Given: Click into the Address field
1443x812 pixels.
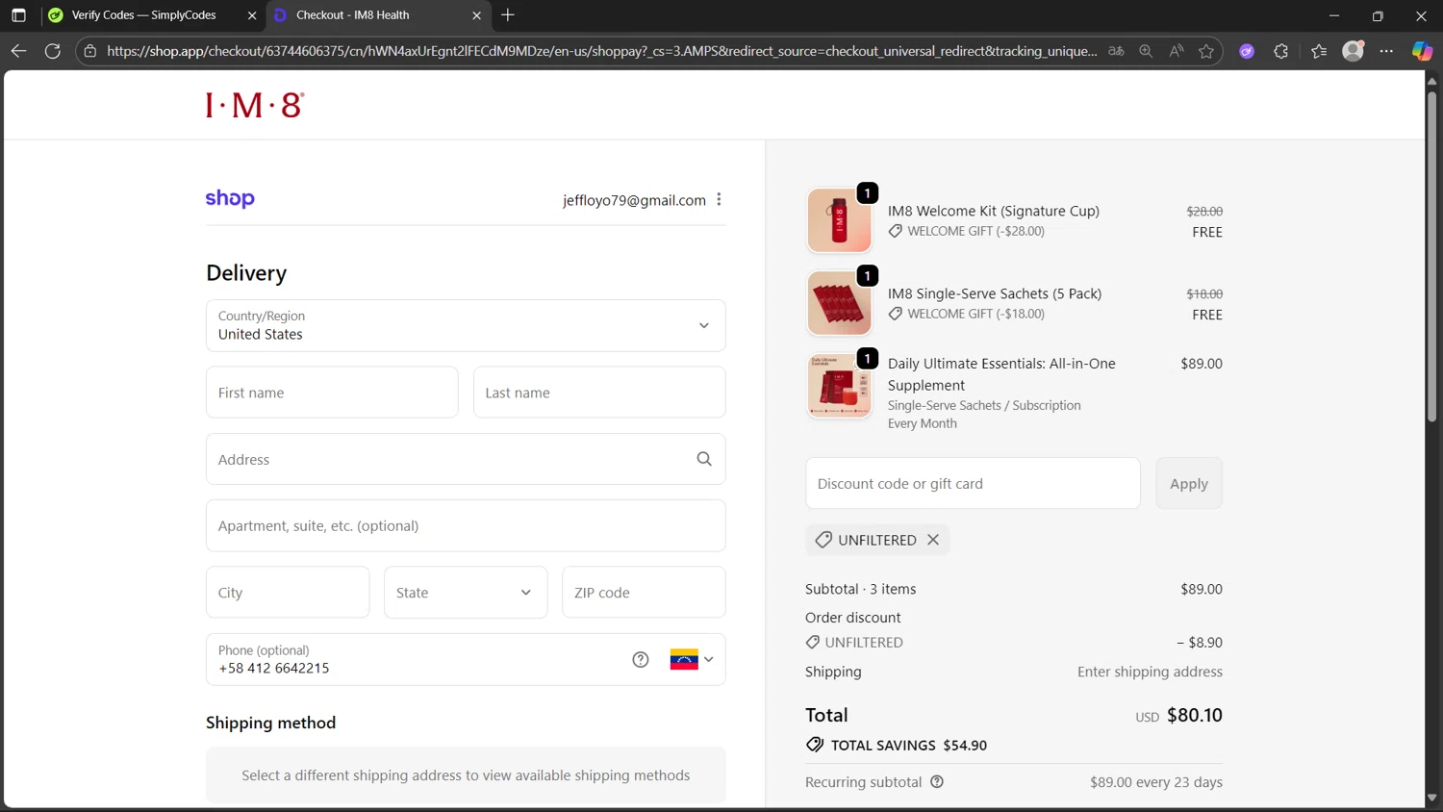Looking at the screenshot, I should 466,459.
